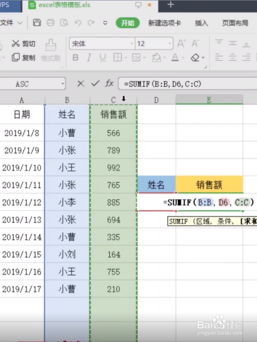Open Insert Function fx dialog
Screen dimensions: 257x342
(109, 83)
